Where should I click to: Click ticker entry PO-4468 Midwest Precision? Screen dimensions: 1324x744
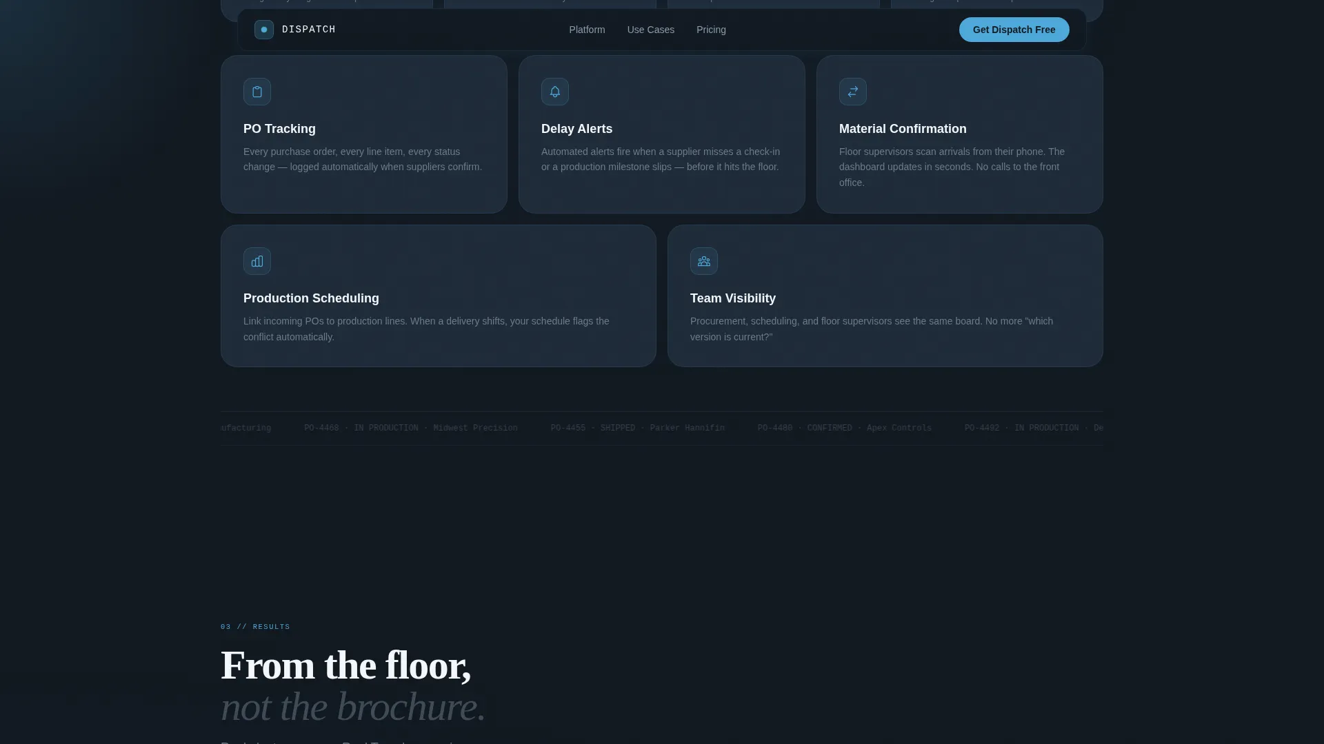411,428
